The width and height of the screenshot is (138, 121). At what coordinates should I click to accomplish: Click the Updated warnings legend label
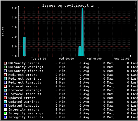(x=24, y=102)
